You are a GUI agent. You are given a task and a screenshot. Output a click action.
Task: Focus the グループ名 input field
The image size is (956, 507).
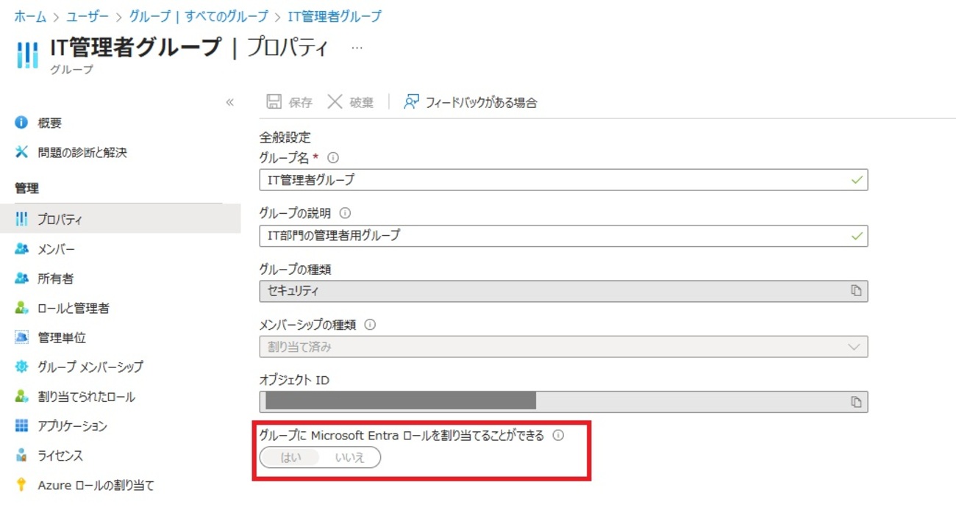pyautogui.click(x=563, y=179)
